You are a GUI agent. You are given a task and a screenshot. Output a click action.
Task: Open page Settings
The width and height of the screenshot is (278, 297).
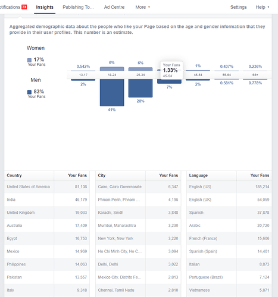pos(238,7)
